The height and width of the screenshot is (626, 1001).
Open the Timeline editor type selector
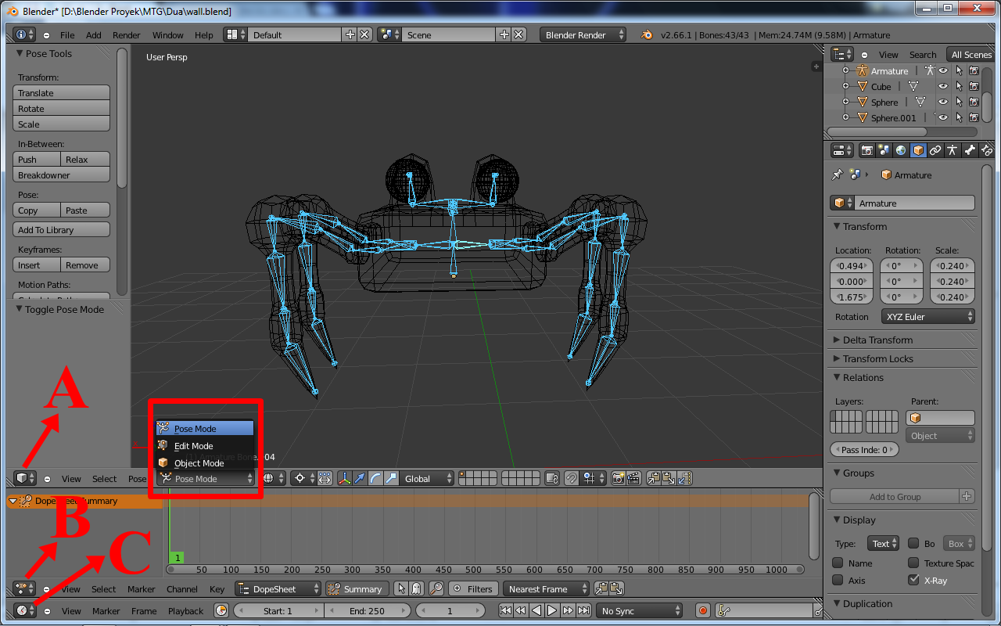pos(25,610)
